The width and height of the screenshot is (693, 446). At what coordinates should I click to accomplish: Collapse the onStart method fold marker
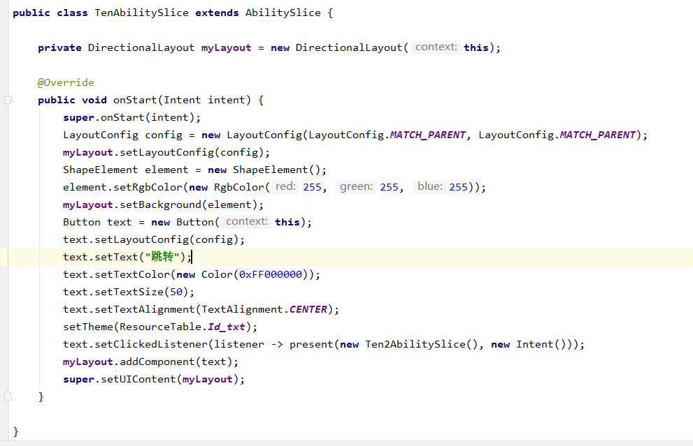pos(8,101)
